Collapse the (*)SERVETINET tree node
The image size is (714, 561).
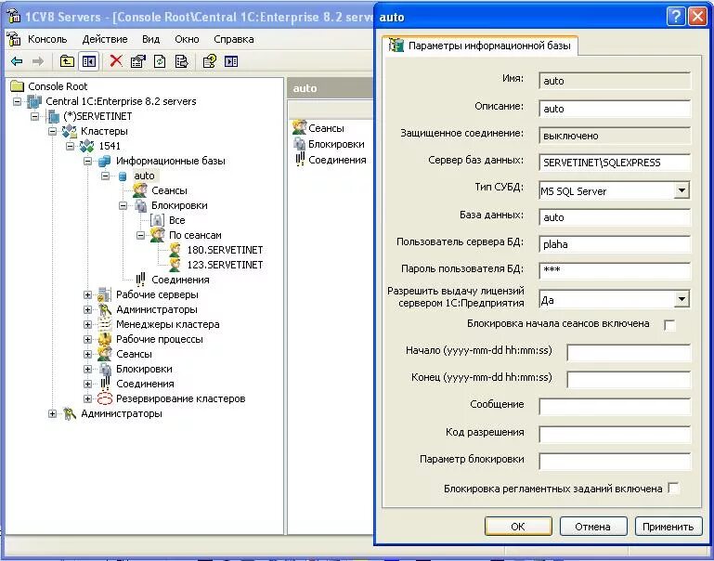(35, 116)
